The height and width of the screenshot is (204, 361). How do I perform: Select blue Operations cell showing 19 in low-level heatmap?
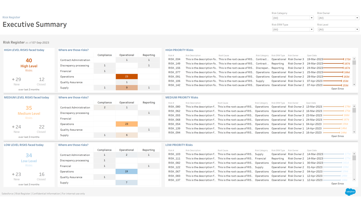coord(126,172)
